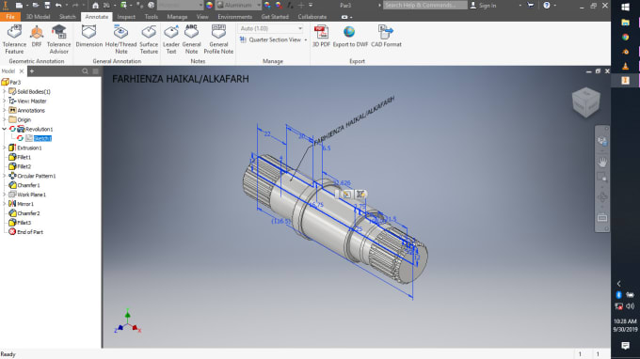Open the Windows notification center

tap(625, 346)
